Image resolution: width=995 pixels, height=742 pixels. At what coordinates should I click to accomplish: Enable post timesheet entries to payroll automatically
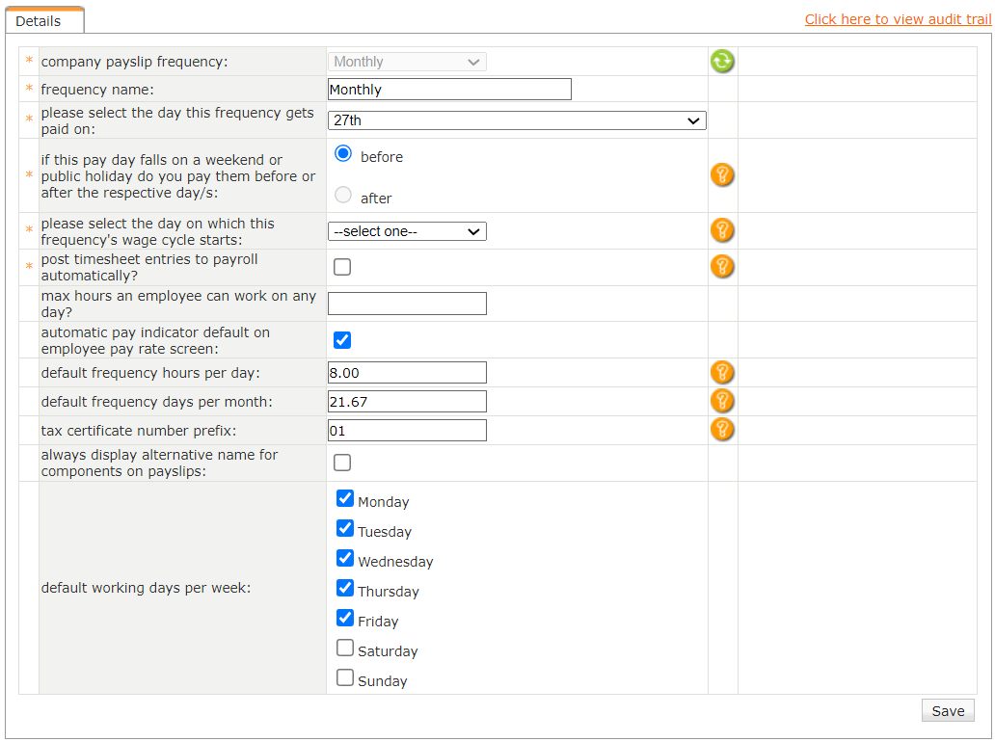pyautogui.click(x=342, y=267)
